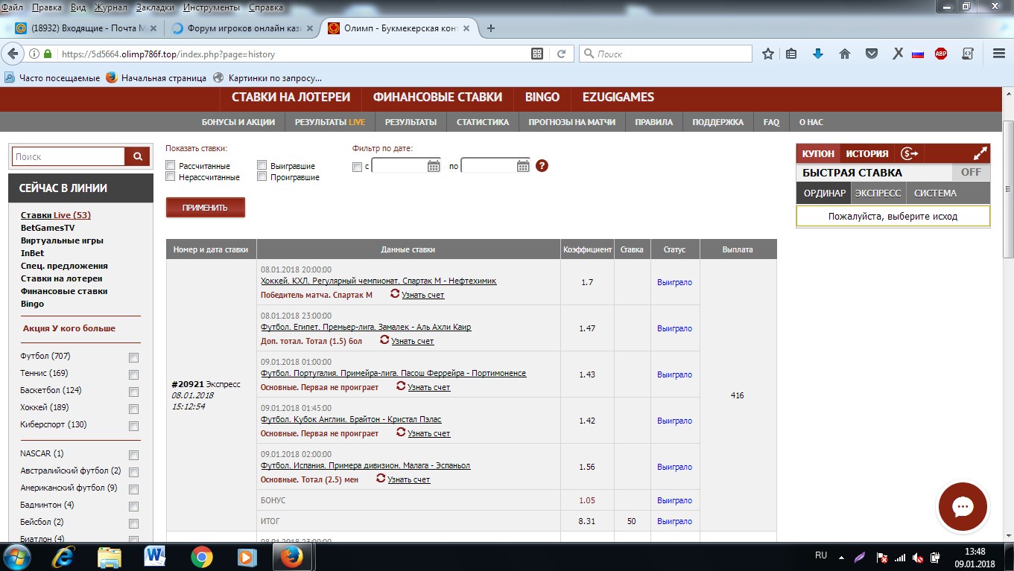
Task: Tick the Футбол (707) checkbox
Action: pyautogui.click(x=134, y=357)
